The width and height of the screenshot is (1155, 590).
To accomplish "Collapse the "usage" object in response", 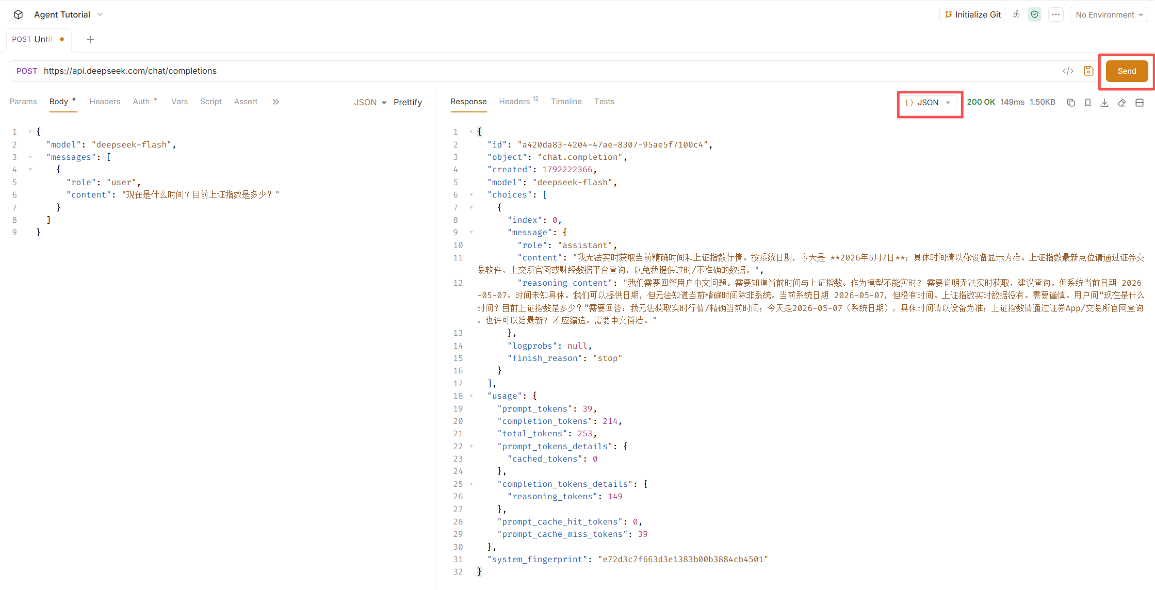I will (x=471, y=396).
